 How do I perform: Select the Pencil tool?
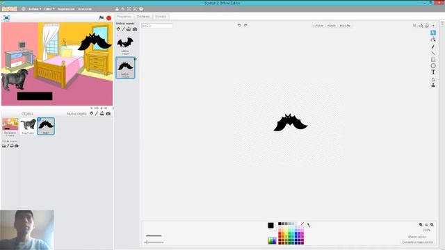(x=433, y=47)
